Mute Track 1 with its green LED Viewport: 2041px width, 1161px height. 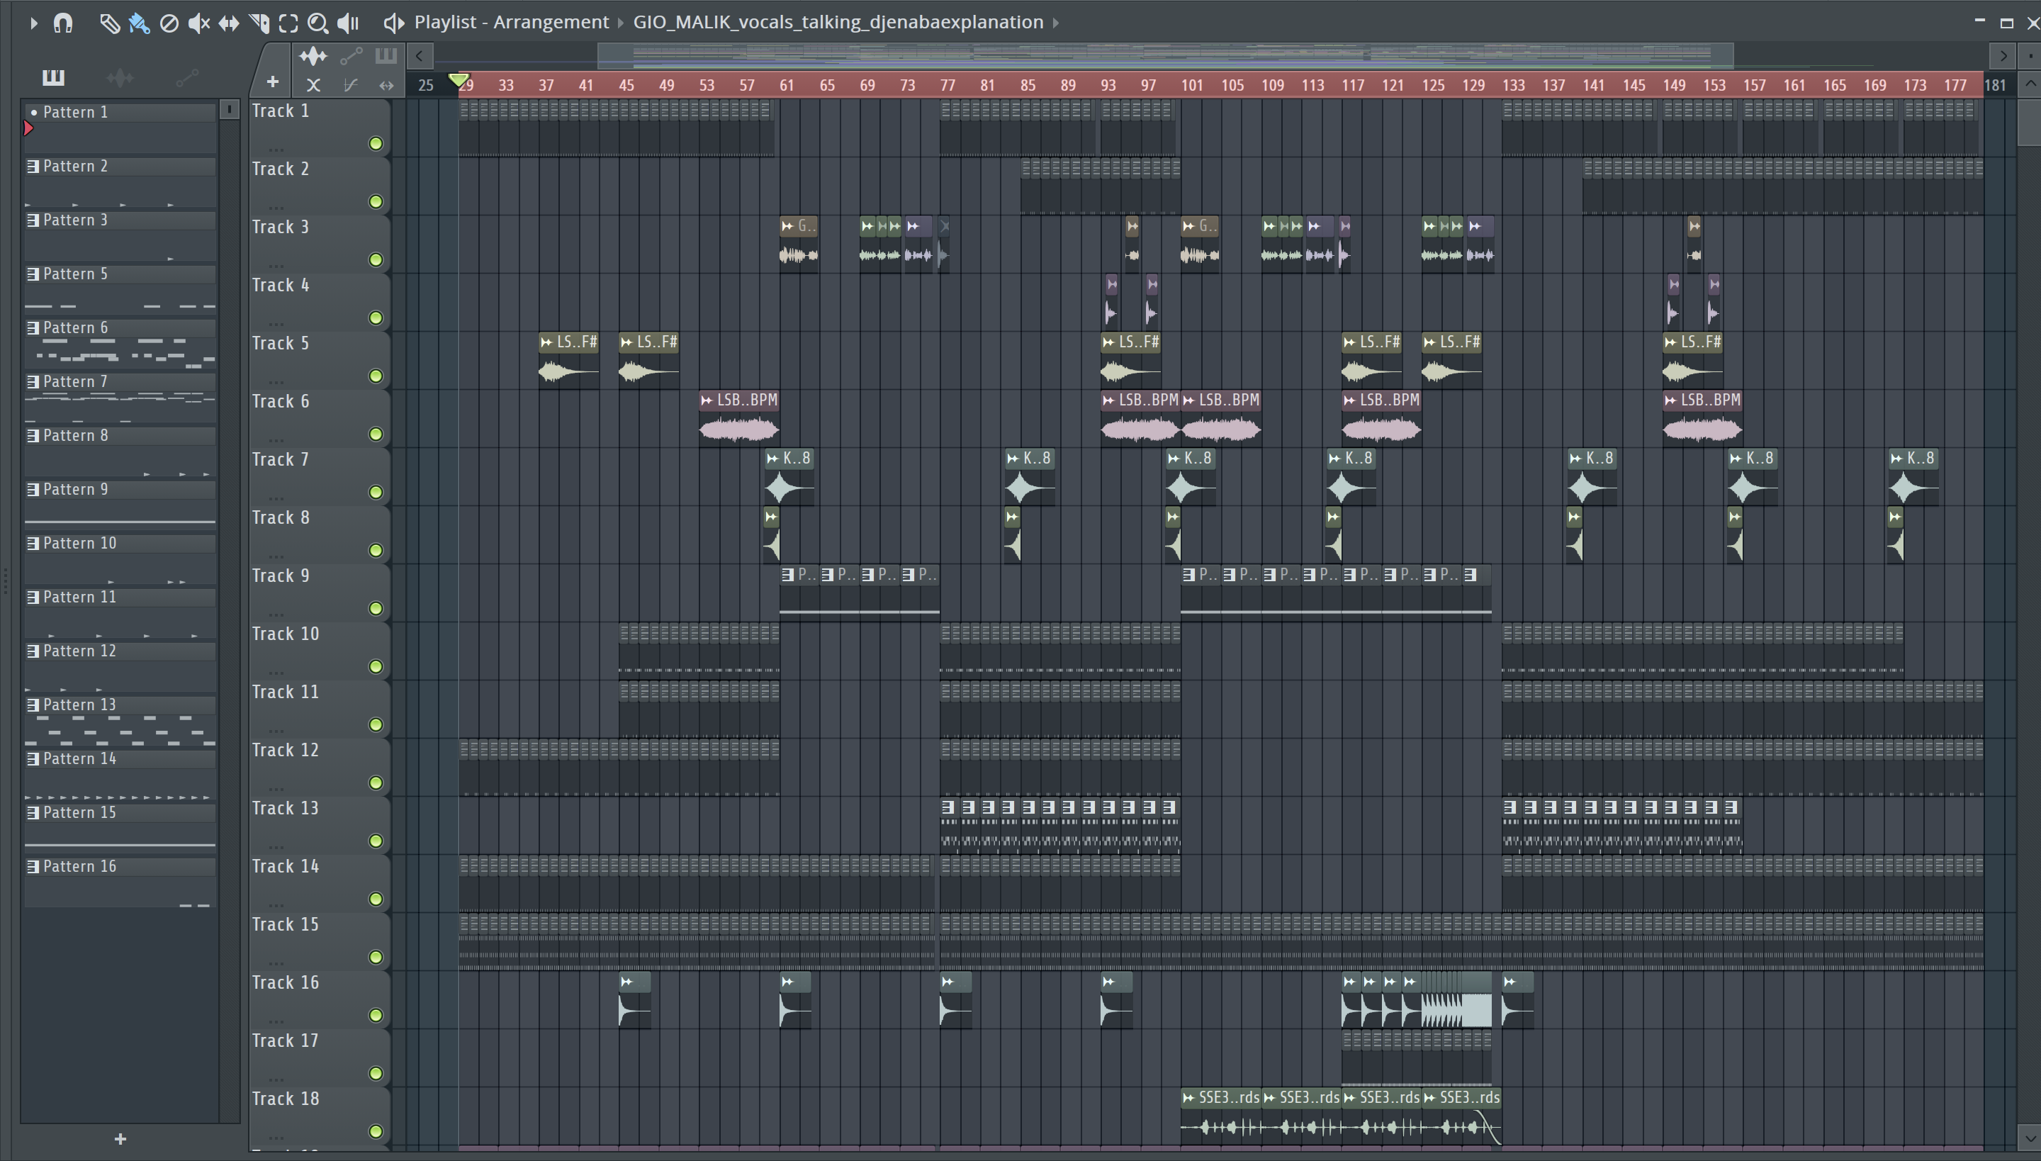pyautogui.click(x=376, y=143)
